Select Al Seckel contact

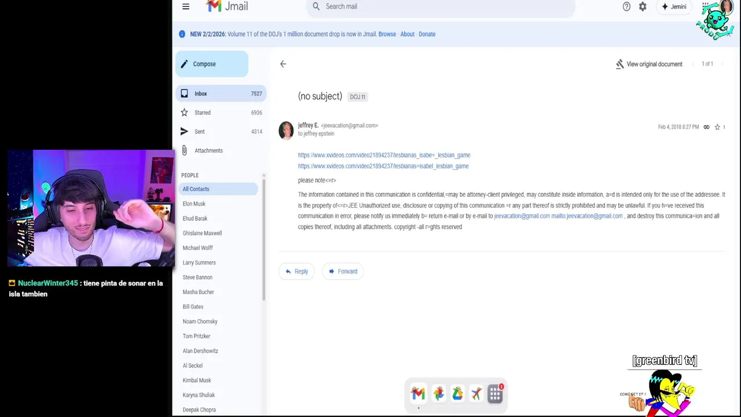pos(192,365)
